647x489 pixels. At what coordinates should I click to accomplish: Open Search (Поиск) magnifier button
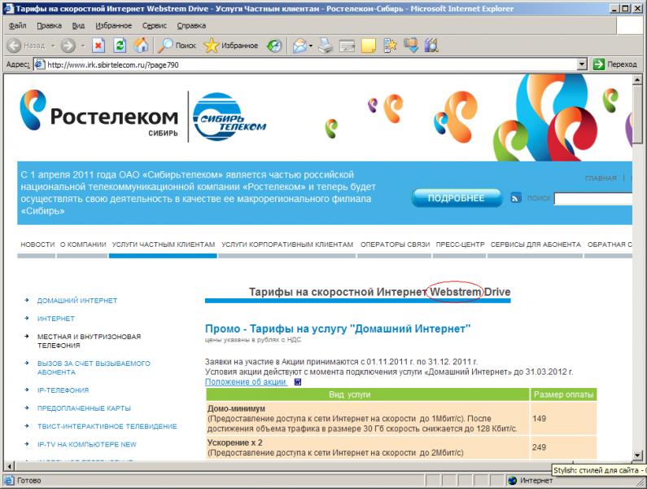[x=177, y=46]
